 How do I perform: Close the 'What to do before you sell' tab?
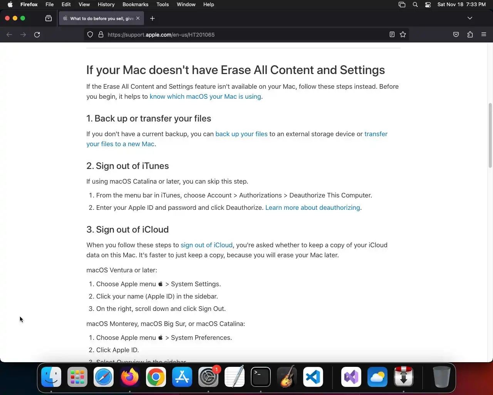point(138,18)
